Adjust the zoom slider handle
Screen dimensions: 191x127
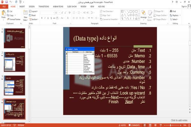click(171, 125)
